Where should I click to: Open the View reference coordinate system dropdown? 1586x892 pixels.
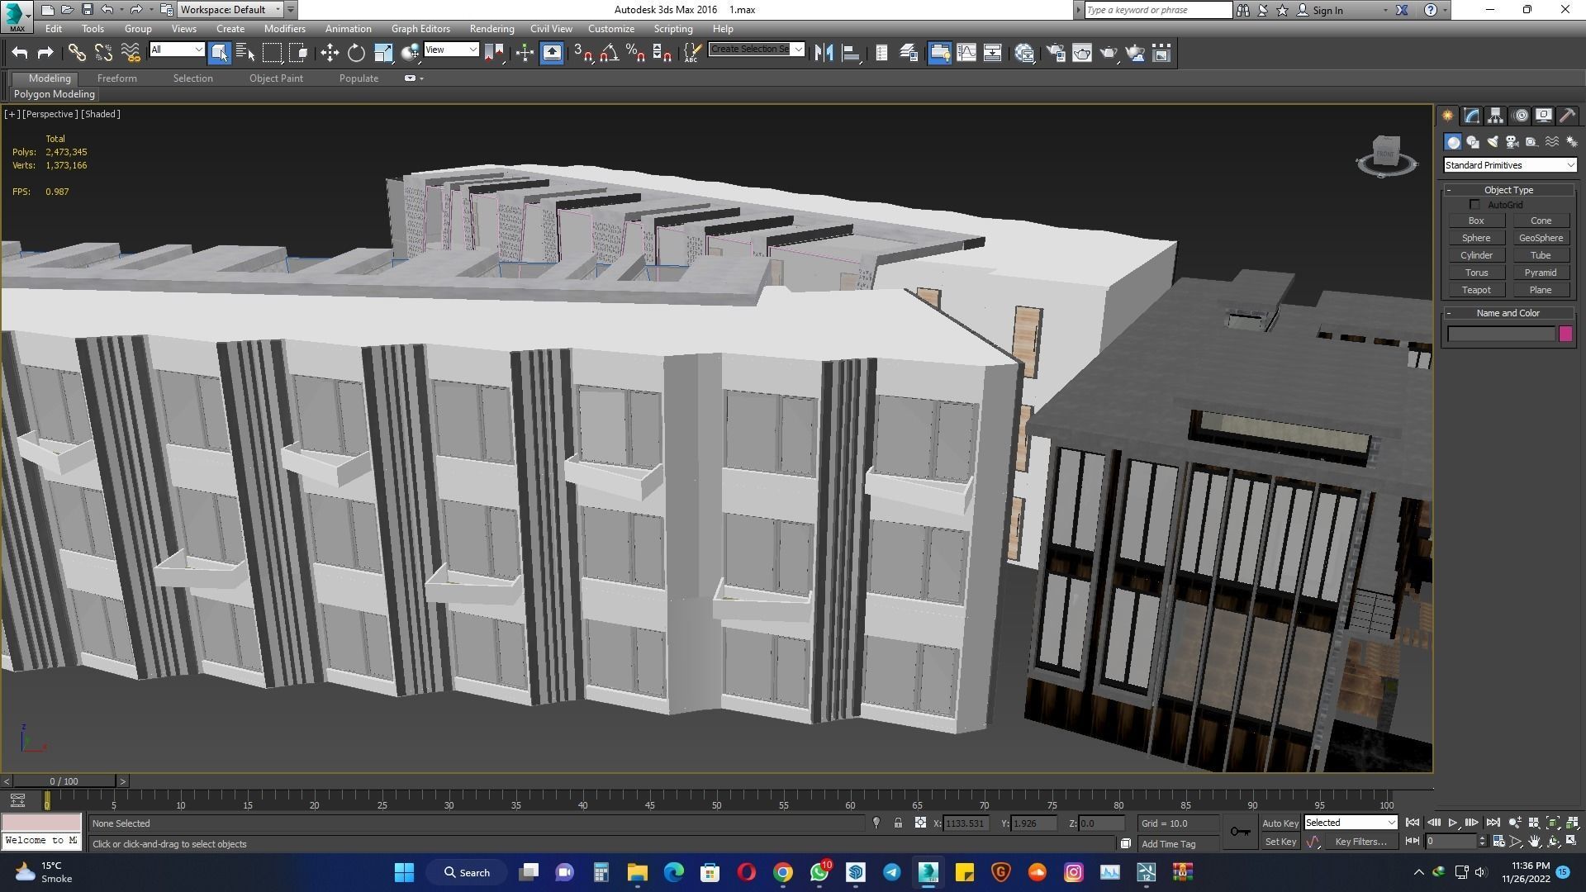click(x=451, y=50)
